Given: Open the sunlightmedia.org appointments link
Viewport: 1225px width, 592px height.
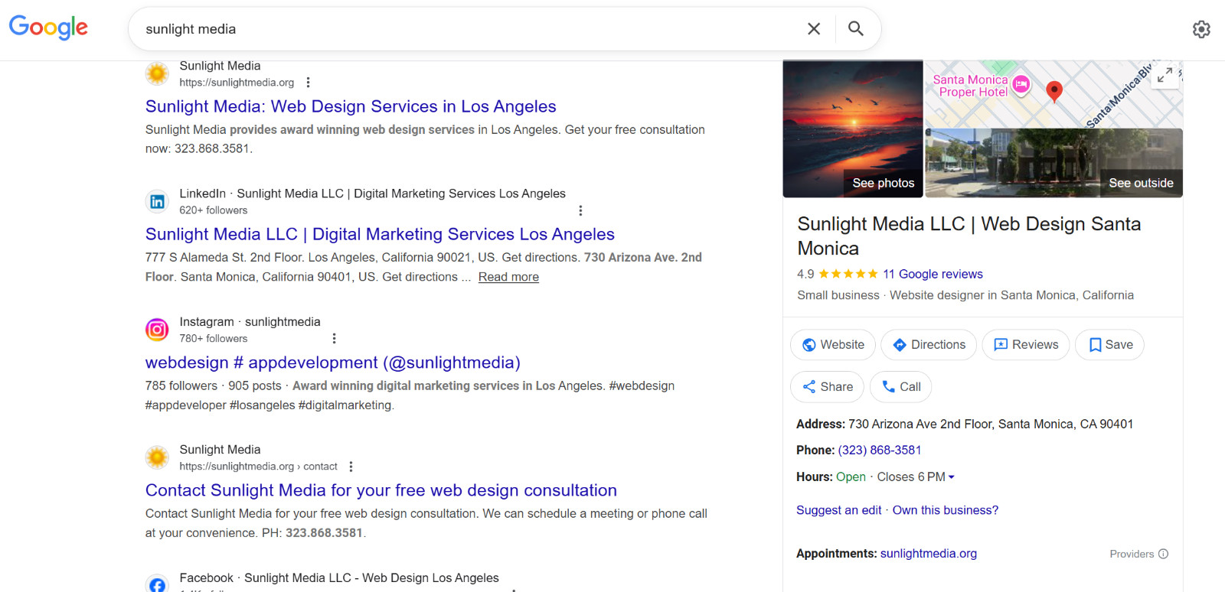Looking at the screenshot, I should [929, 554].
